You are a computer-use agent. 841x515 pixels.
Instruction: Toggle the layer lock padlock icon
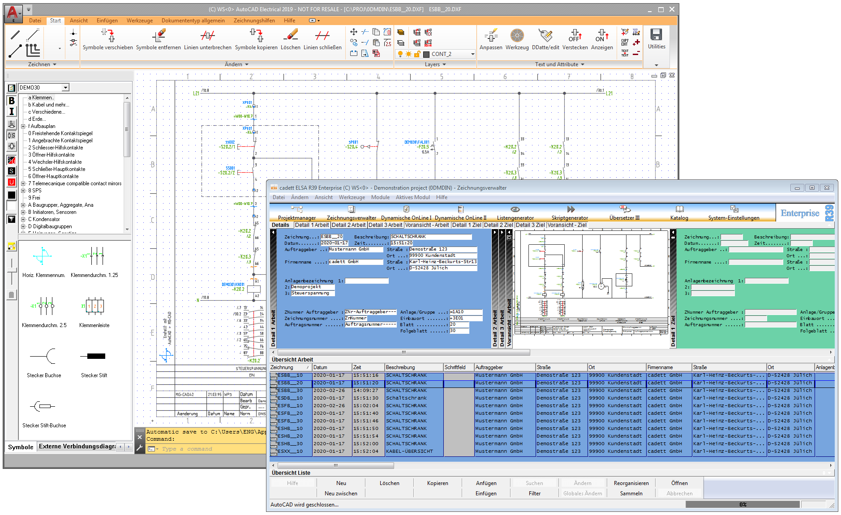[417, 54]
